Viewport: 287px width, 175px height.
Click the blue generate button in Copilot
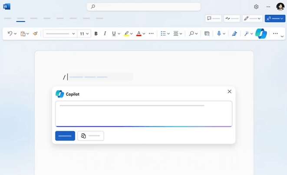[65, 136]
